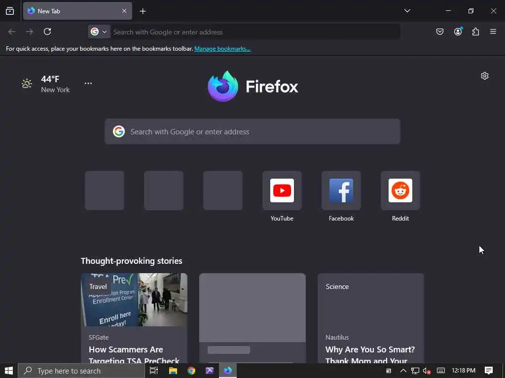Open File Explorer from the taskbar

point(173,371)
